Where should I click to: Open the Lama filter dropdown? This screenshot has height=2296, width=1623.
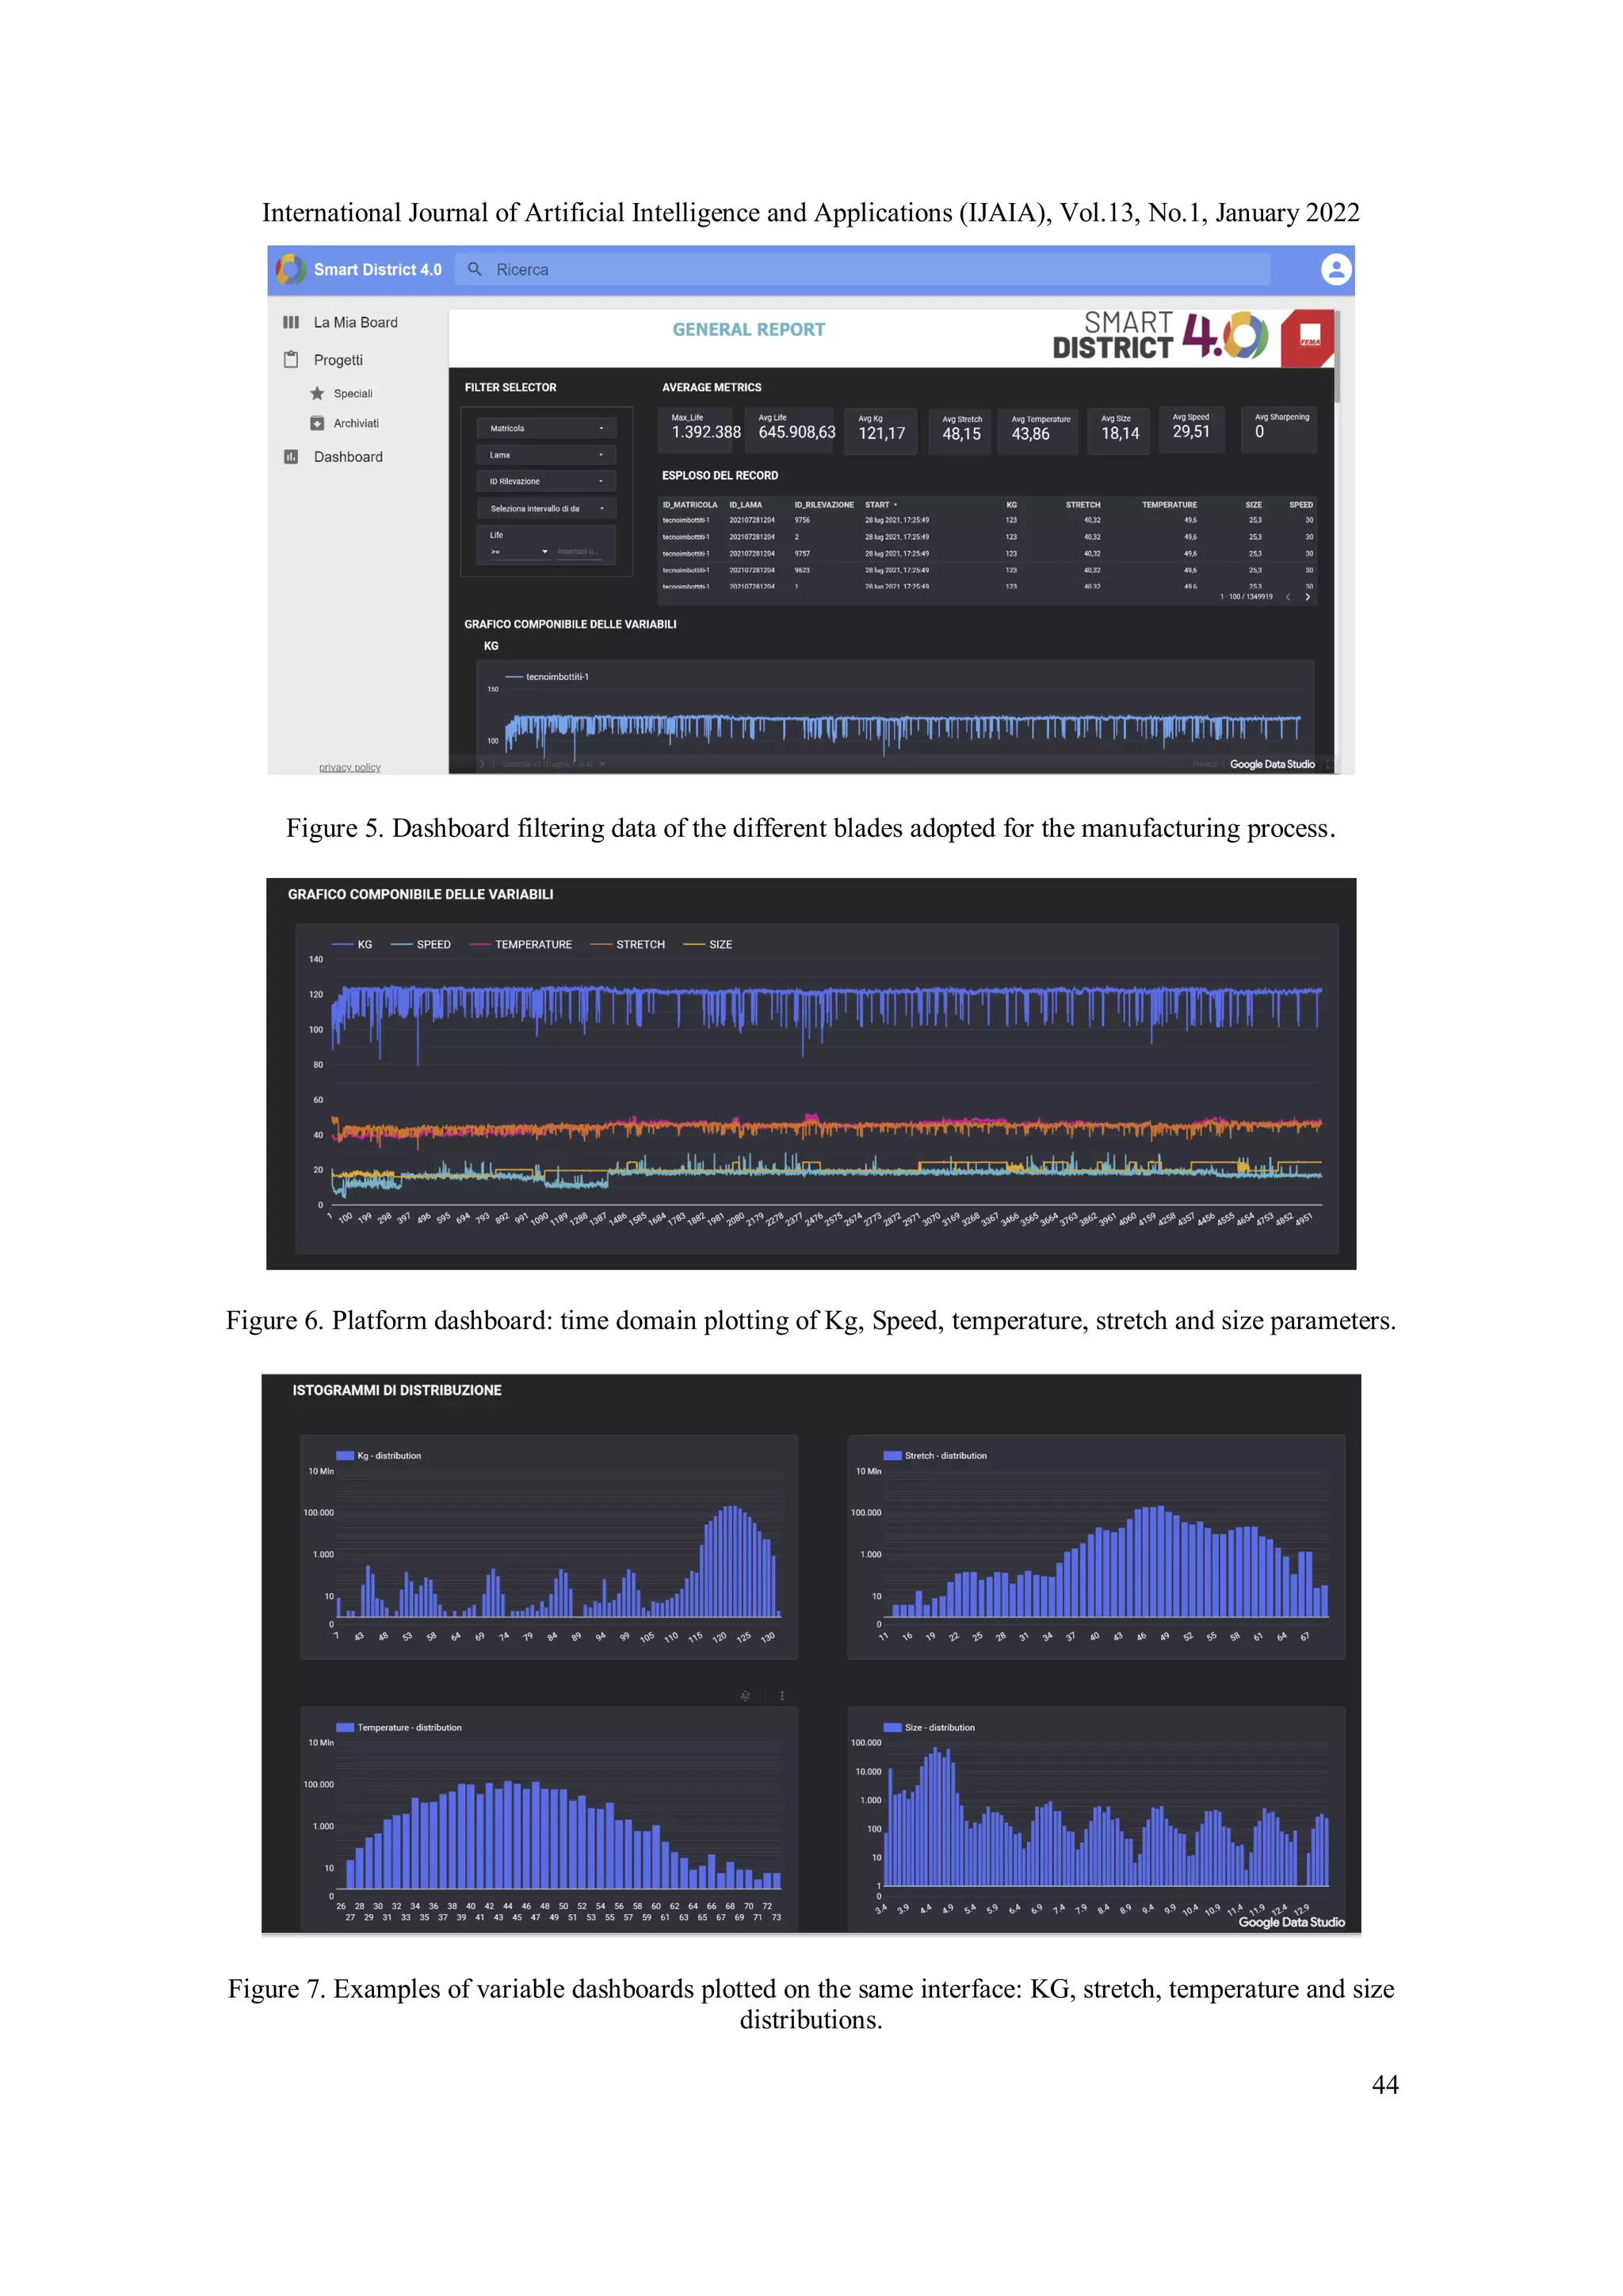coord(546,455)
